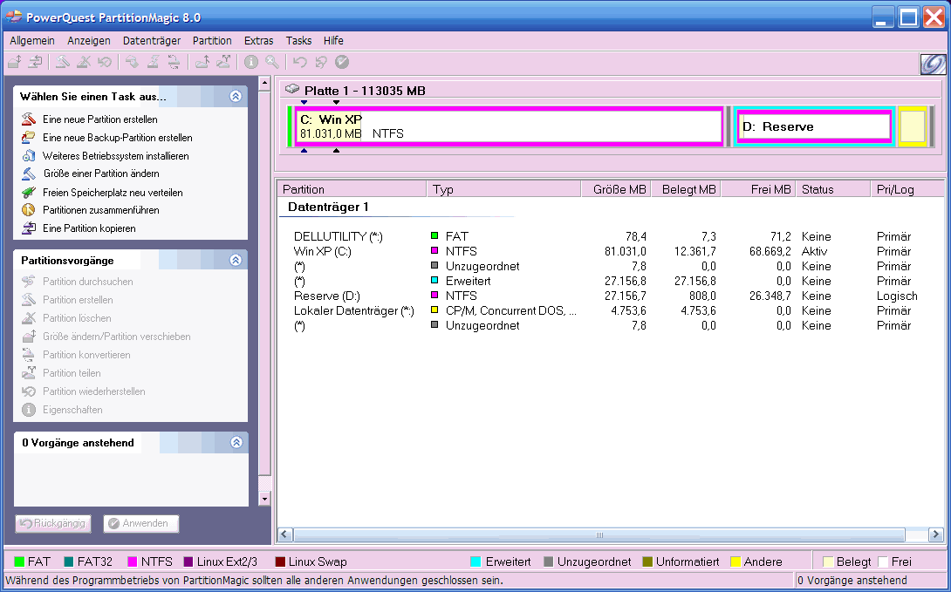Sort by the 'Typ' column header
The width and height of the screenshot is (951, 592).
click(504, 189)
